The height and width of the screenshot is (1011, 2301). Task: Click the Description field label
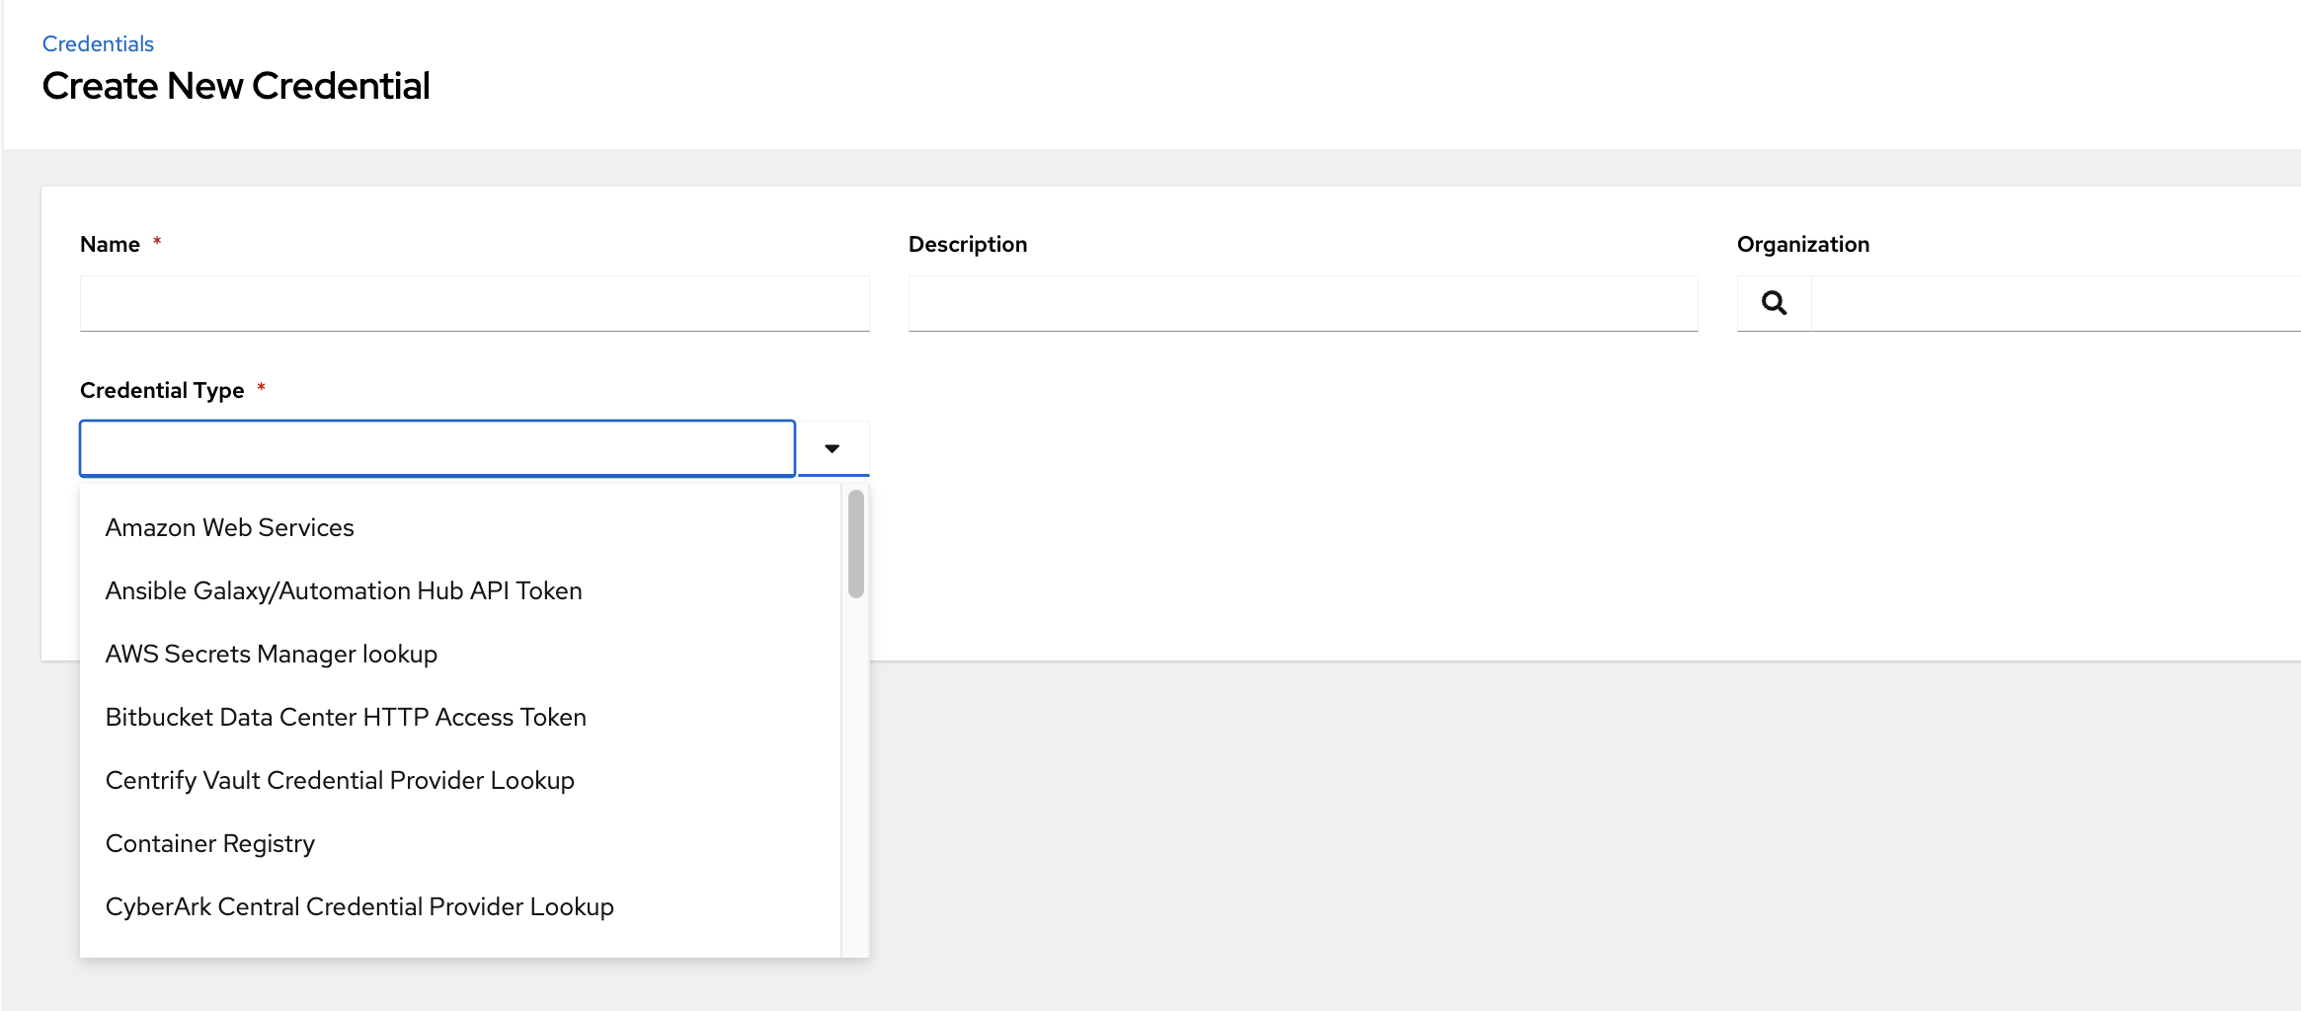pos(968,243)
